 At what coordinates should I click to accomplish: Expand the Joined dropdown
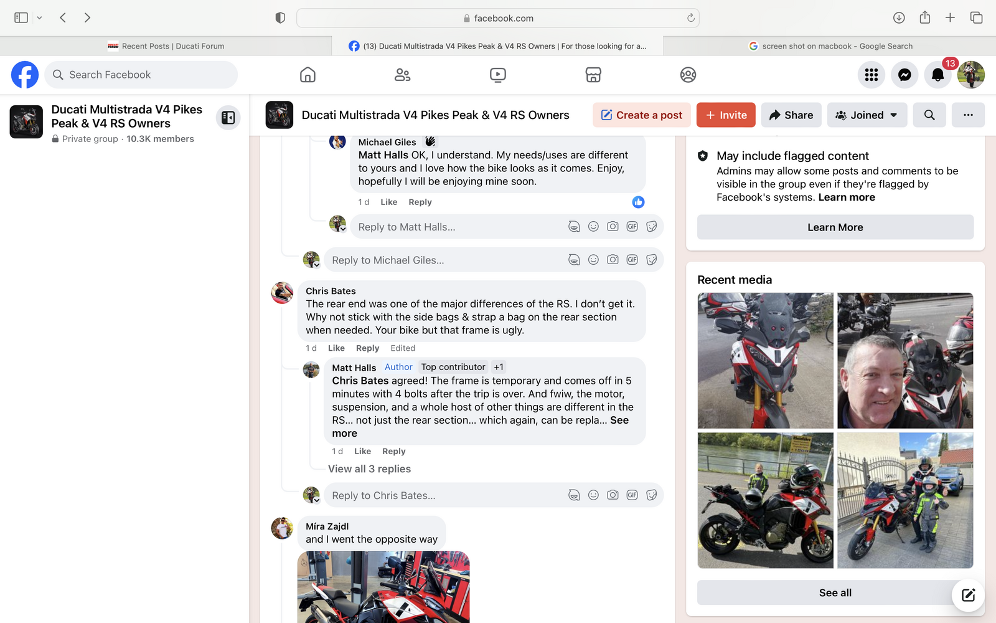click(x=867, y=115)
